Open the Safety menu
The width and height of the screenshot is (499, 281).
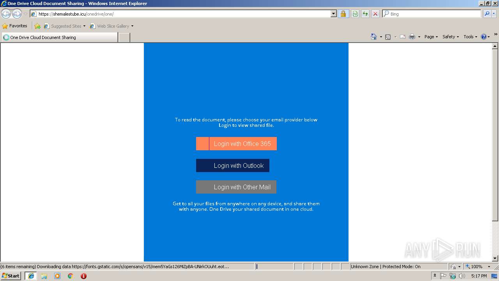point(451,37)
